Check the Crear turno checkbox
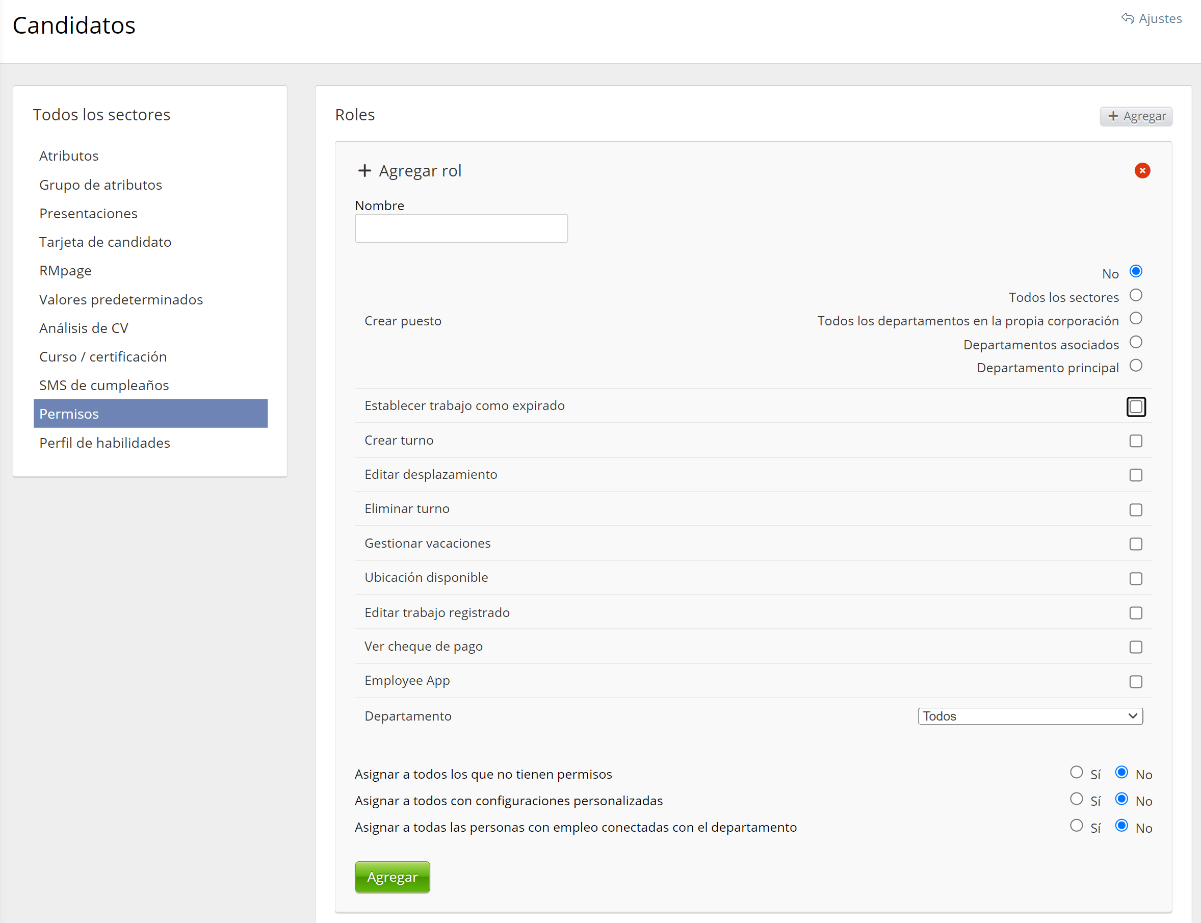Screen dimensions: 1201x923 pyautogui.click(x=1135, y=441)
